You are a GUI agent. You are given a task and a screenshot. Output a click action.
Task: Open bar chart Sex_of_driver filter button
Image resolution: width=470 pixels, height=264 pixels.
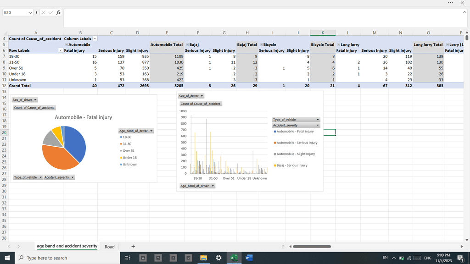(191, 96)
